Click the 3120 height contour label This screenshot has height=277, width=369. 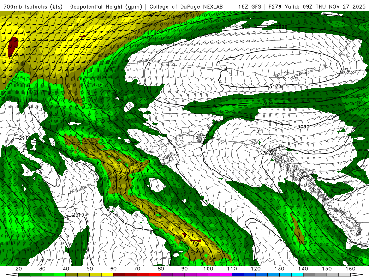(x=275, y=87)
